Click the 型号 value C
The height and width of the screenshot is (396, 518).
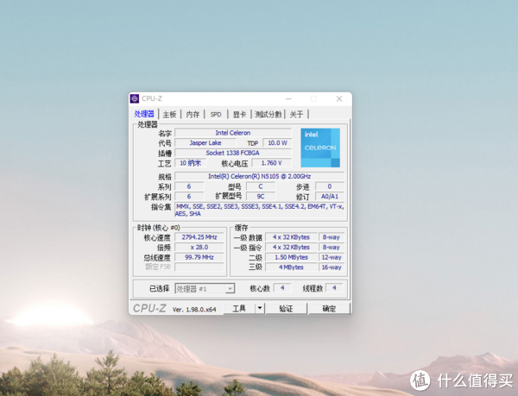[x=261, y=186]
